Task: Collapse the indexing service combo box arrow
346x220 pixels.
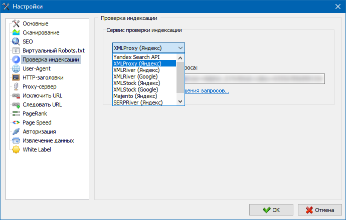Action: click(181, 48)
